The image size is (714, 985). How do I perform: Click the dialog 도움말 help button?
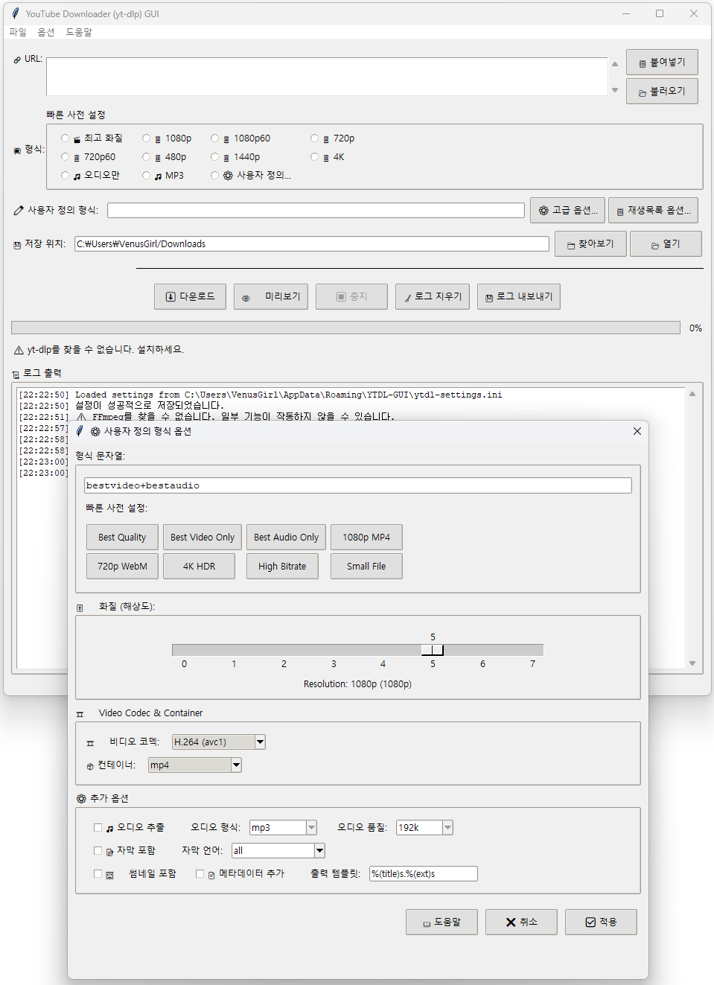pos(442,922)
